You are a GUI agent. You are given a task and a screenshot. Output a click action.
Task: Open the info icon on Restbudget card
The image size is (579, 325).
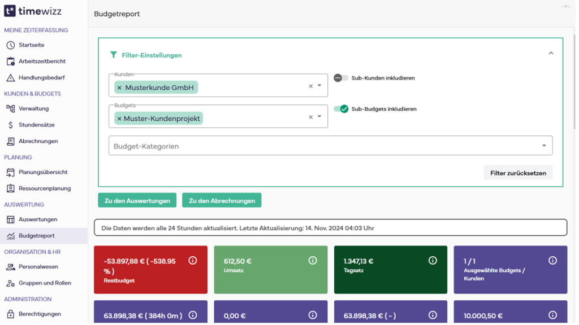[x=193, y=260]
